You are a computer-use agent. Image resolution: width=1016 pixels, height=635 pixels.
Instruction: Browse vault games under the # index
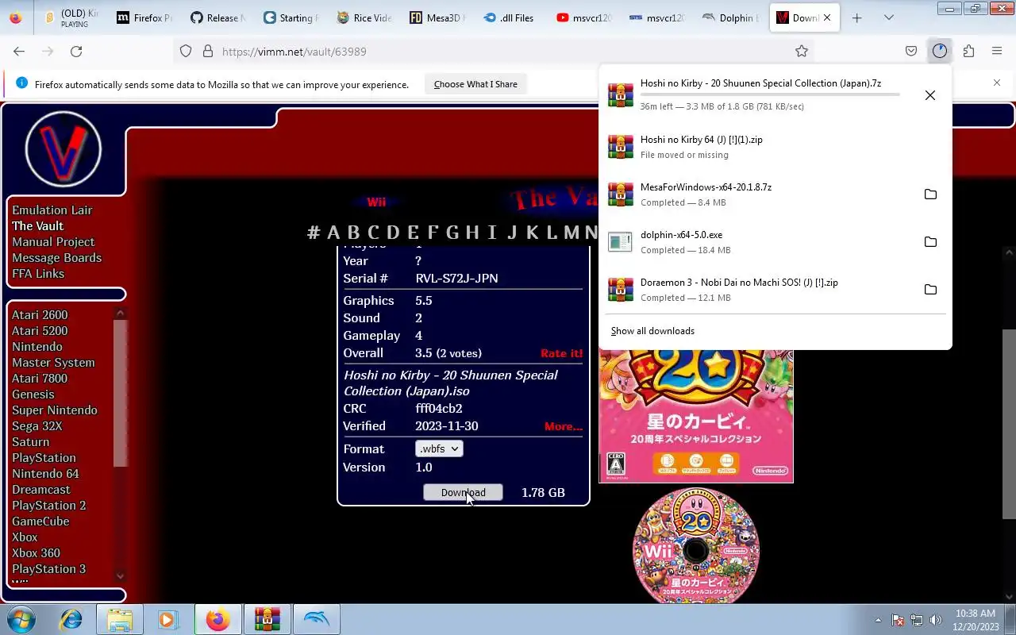tap(314, 233)
